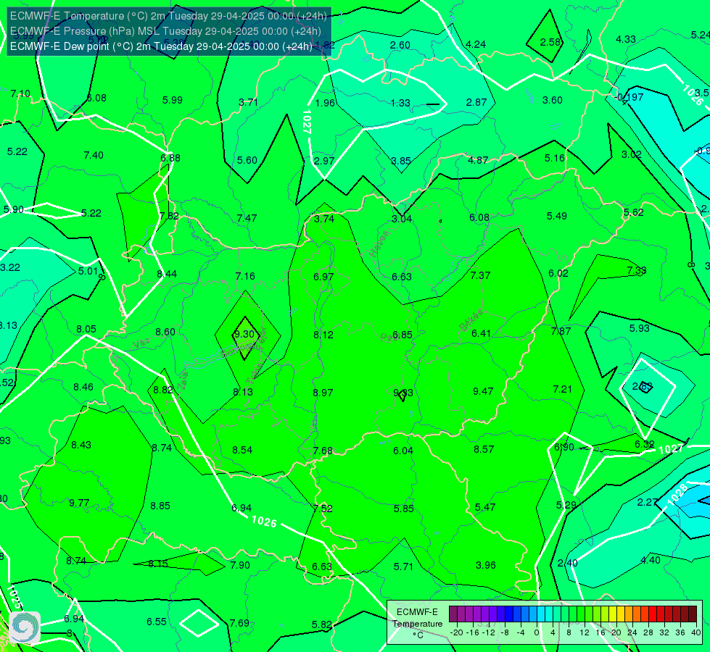The height and width of the screenshot is (652, 710).
Task: Click the temperature value 7.47
Action: [247, 218]
